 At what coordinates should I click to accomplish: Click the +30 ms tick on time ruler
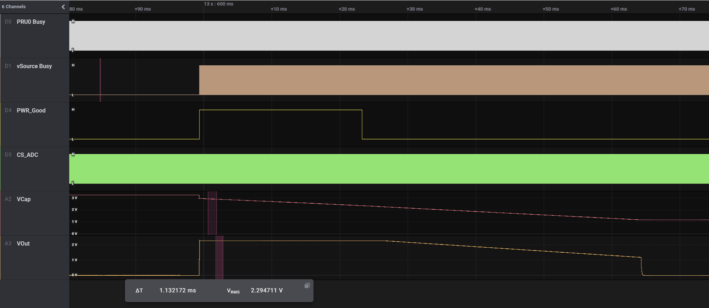pyautogui.click(x=415, y=9)
